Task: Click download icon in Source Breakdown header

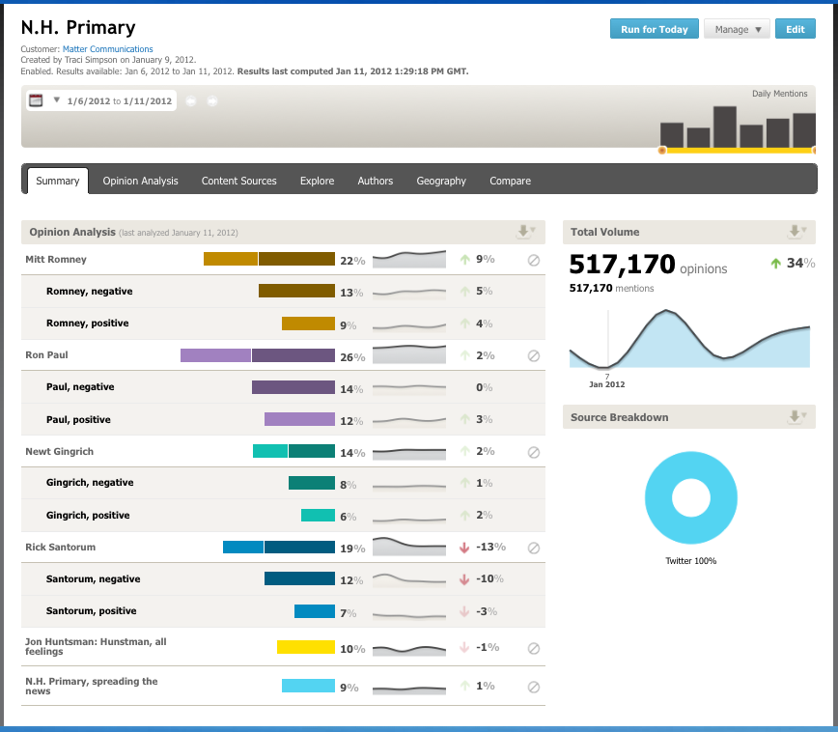Action: [796, 417]
